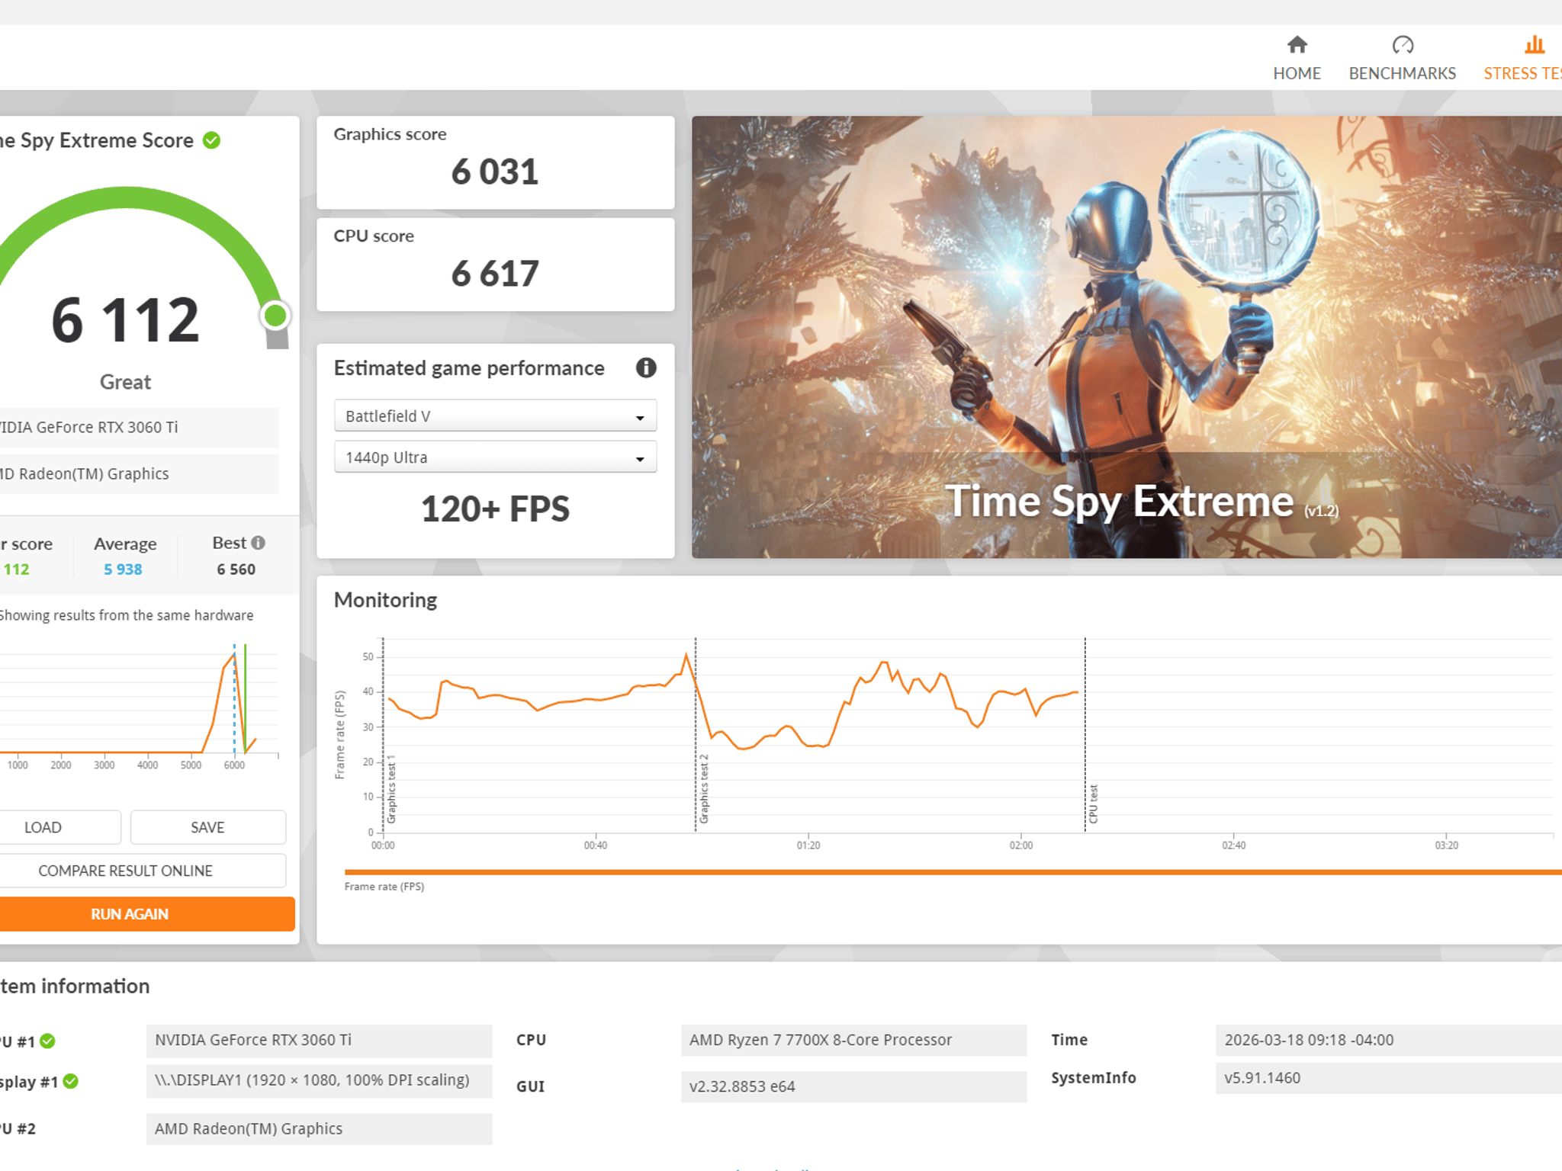1562x1171 pixels.
Task: Click the green check next to GPU #1
Action: click(x=47, y=1041)
